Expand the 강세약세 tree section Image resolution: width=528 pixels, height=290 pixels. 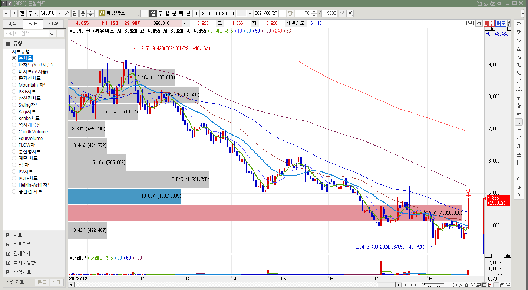[x=8, y=254]
